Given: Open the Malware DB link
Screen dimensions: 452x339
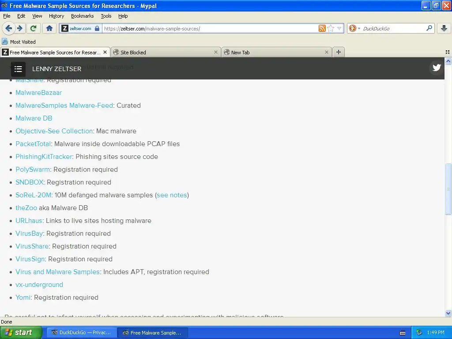Looking at the screenshot, I should click(x=34, y=118).
